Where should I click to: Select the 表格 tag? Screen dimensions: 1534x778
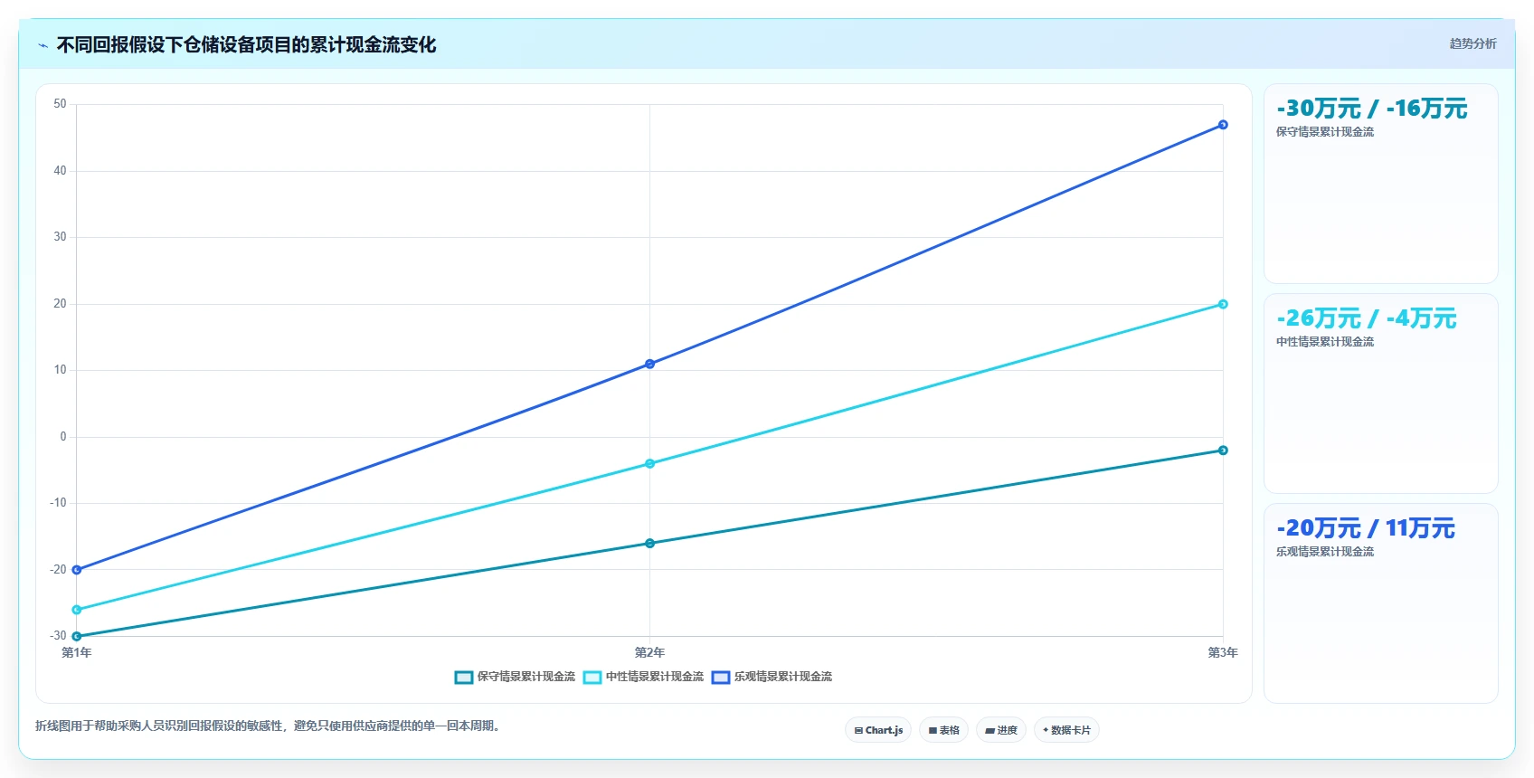point(944,730)
